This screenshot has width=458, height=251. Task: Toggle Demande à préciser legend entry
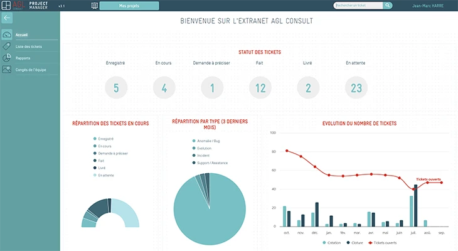[110, 153]
